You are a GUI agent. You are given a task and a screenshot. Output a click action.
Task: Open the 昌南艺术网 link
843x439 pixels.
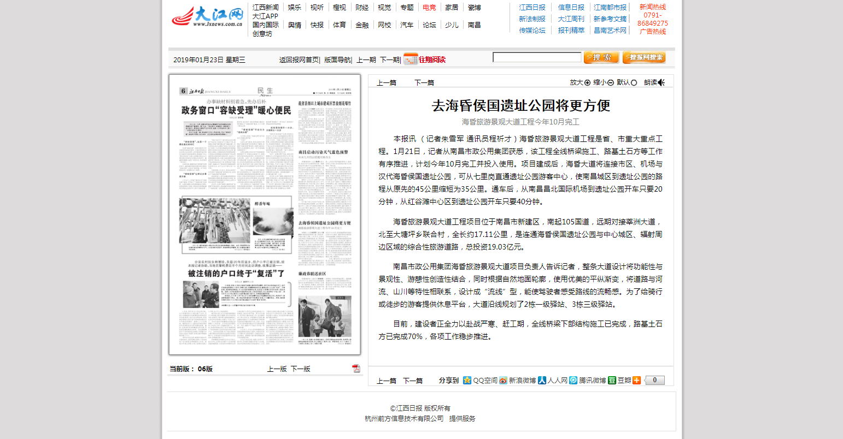pos(610,31)
